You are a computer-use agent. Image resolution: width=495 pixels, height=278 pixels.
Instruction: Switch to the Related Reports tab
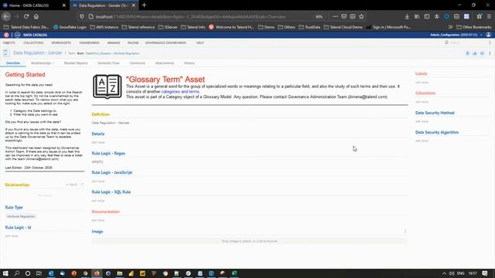(x=76, y=63)
